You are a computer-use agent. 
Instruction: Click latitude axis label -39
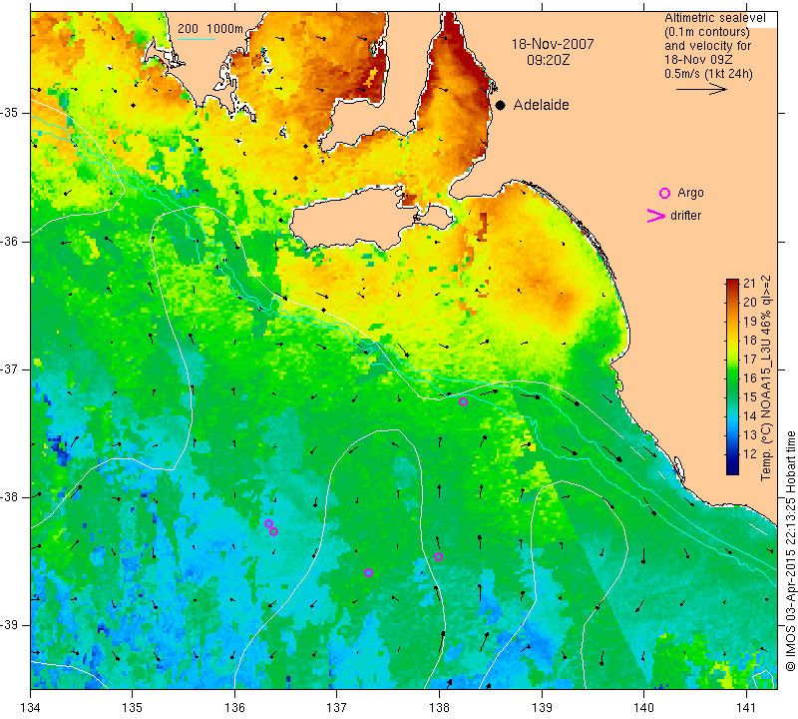(10, 625)
